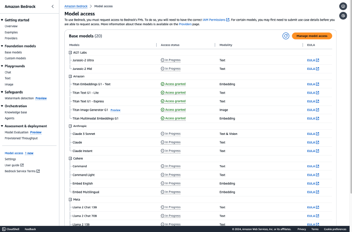Collapse the AI21 Labs model group
Viewport: 352px width, 232px height.
(x=70, y=52)
